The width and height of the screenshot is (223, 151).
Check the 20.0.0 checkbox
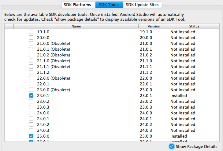[x=31, y=38]
